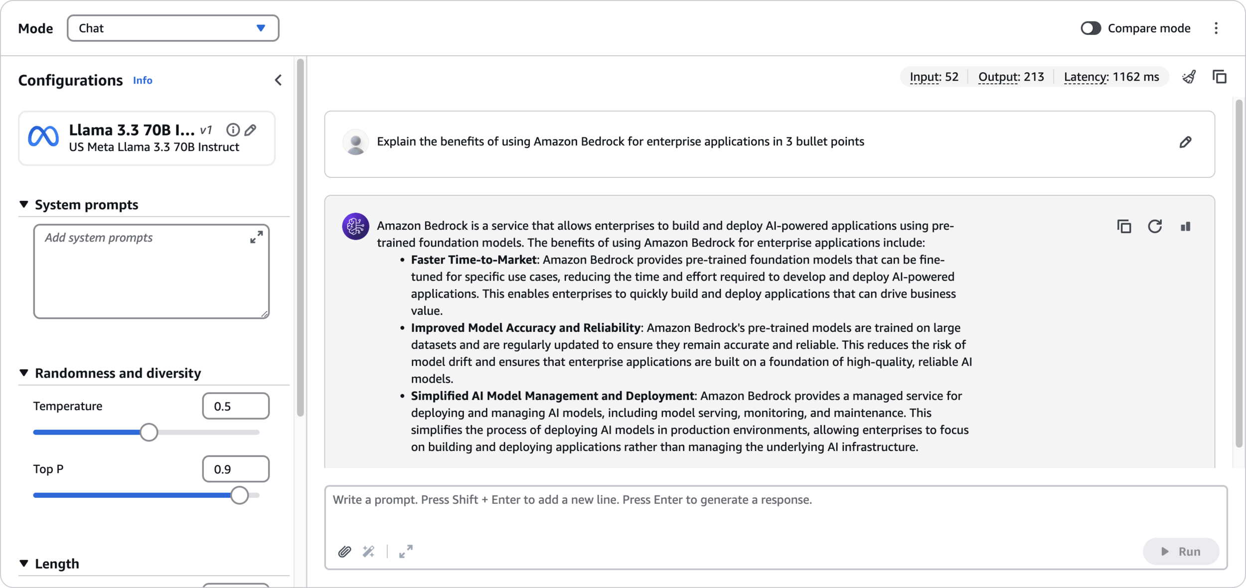Open response metrics bar chart icon
This screenshot has width=1246, height=588.
(1185, 227)
